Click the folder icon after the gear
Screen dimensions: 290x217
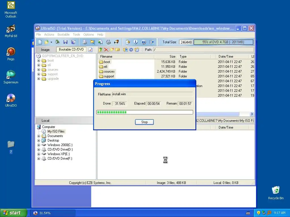137,50
